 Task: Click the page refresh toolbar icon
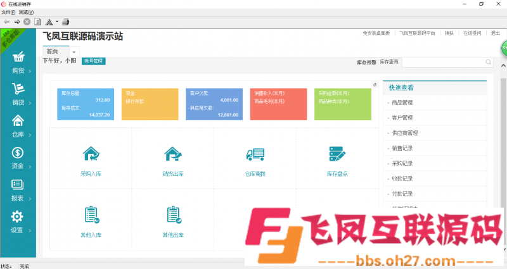pos(38,22)
